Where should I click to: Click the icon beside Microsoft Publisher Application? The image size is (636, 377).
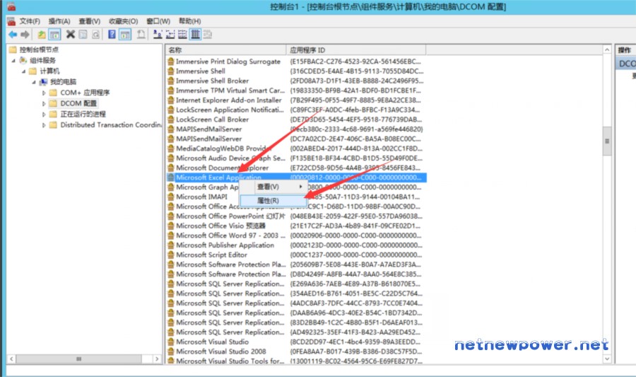coord(171,245)
